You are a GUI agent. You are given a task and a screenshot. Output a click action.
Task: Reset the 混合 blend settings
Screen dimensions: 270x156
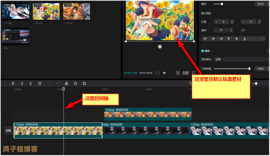pyautogui.click(x=268, y=51)
